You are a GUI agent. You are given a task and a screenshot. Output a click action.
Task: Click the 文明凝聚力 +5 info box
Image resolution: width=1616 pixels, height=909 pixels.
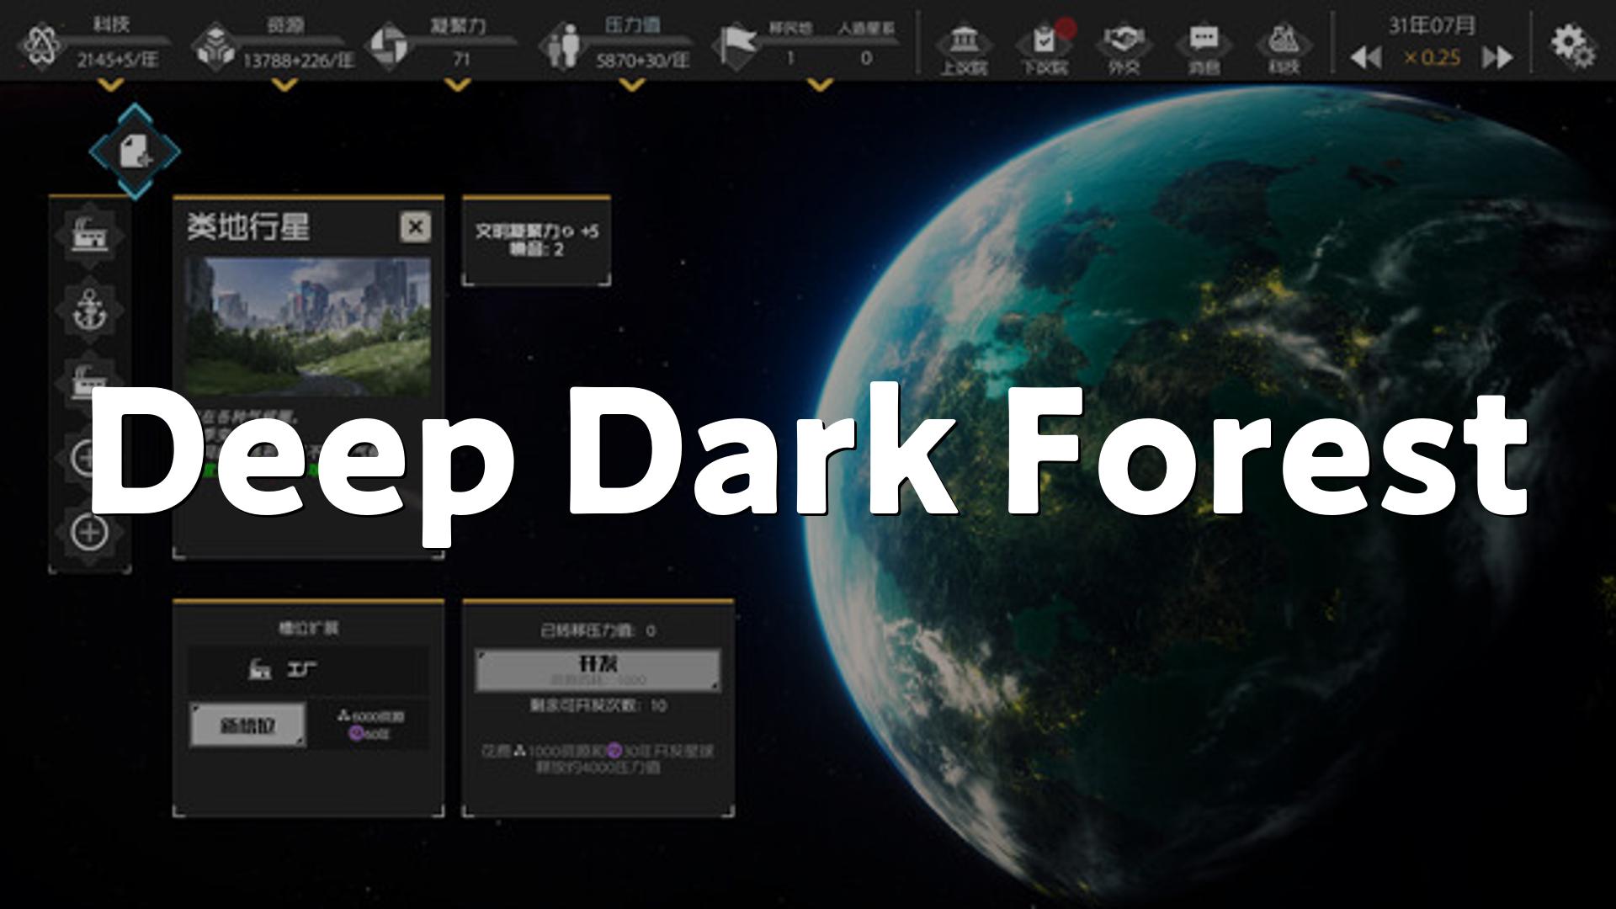click(536, 240)
